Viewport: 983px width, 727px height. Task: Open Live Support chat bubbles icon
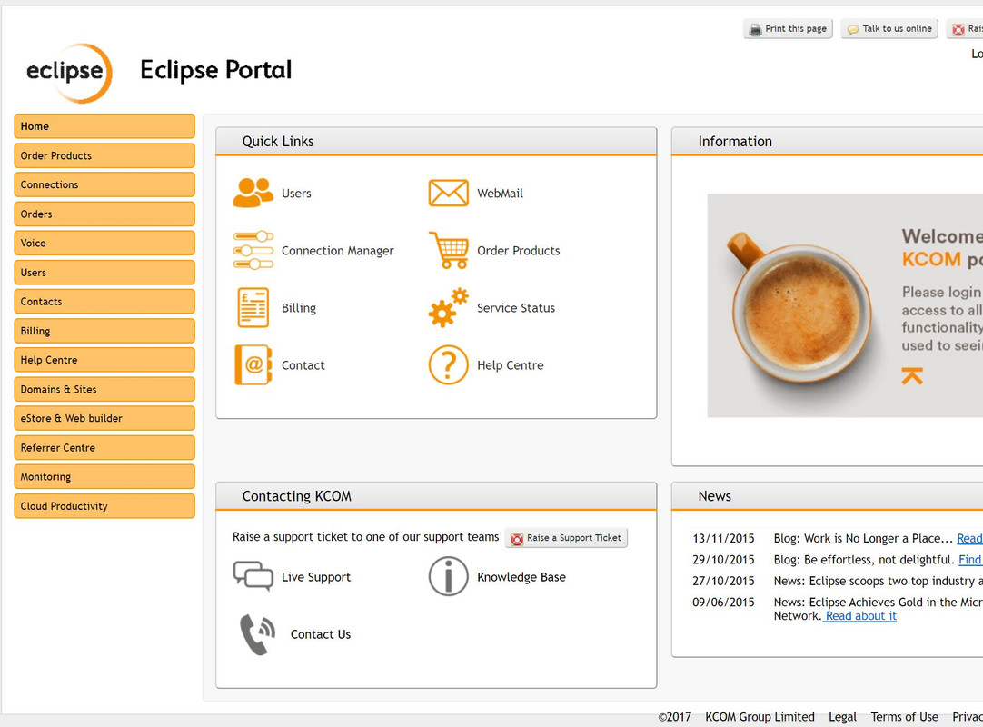253,576
